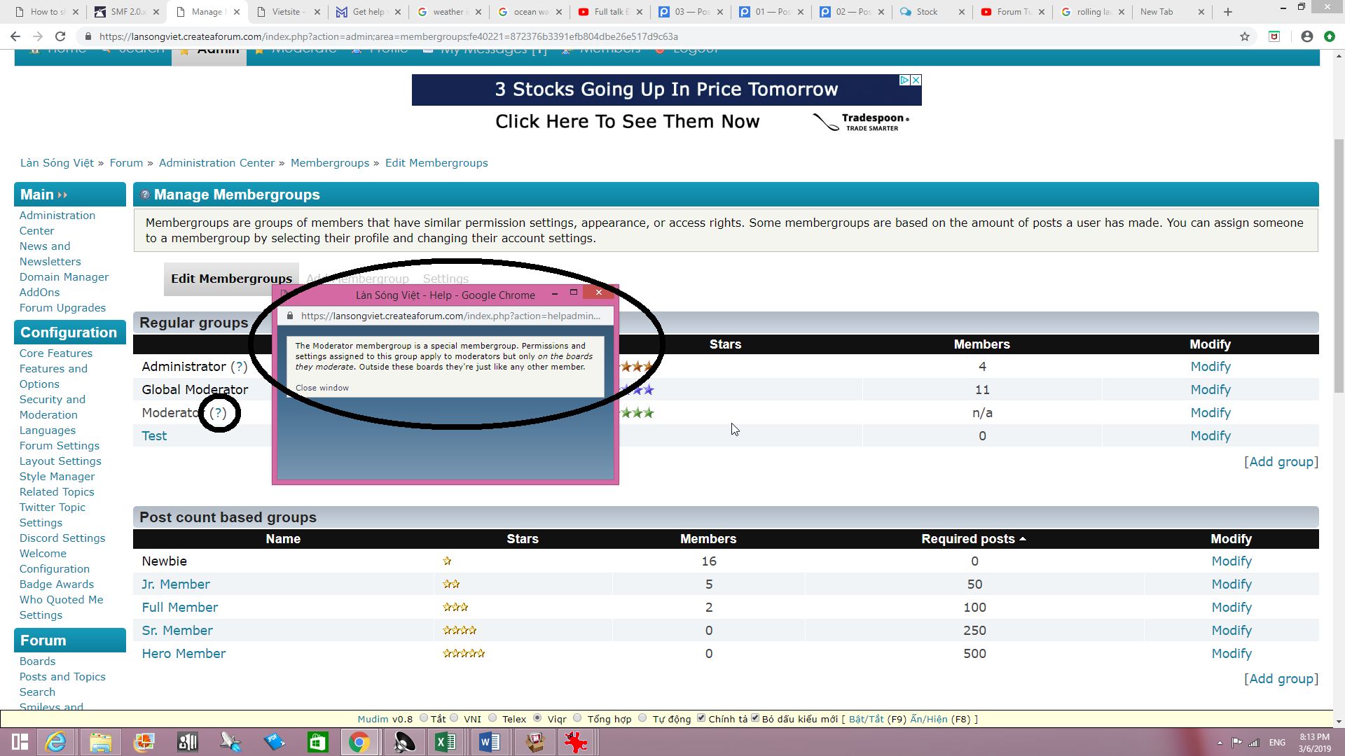Bookmark this page with the star icon

tap(1245, 36)
